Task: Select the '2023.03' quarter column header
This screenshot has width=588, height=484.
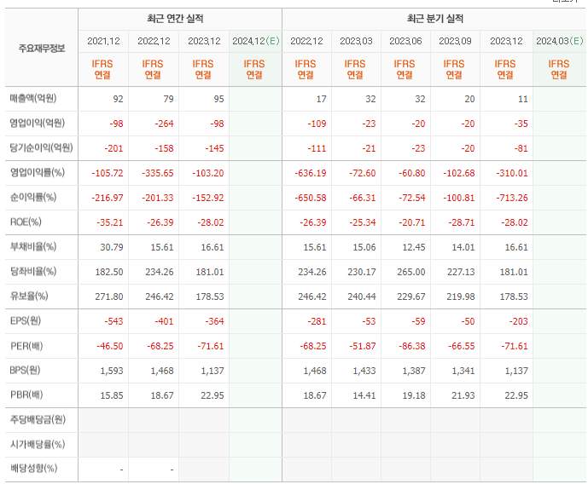Action: pos(356,41)
